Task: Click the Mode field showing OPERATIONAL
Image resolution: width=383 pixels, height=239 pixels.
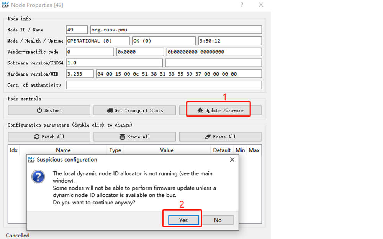Action: [x=98, y=41]
